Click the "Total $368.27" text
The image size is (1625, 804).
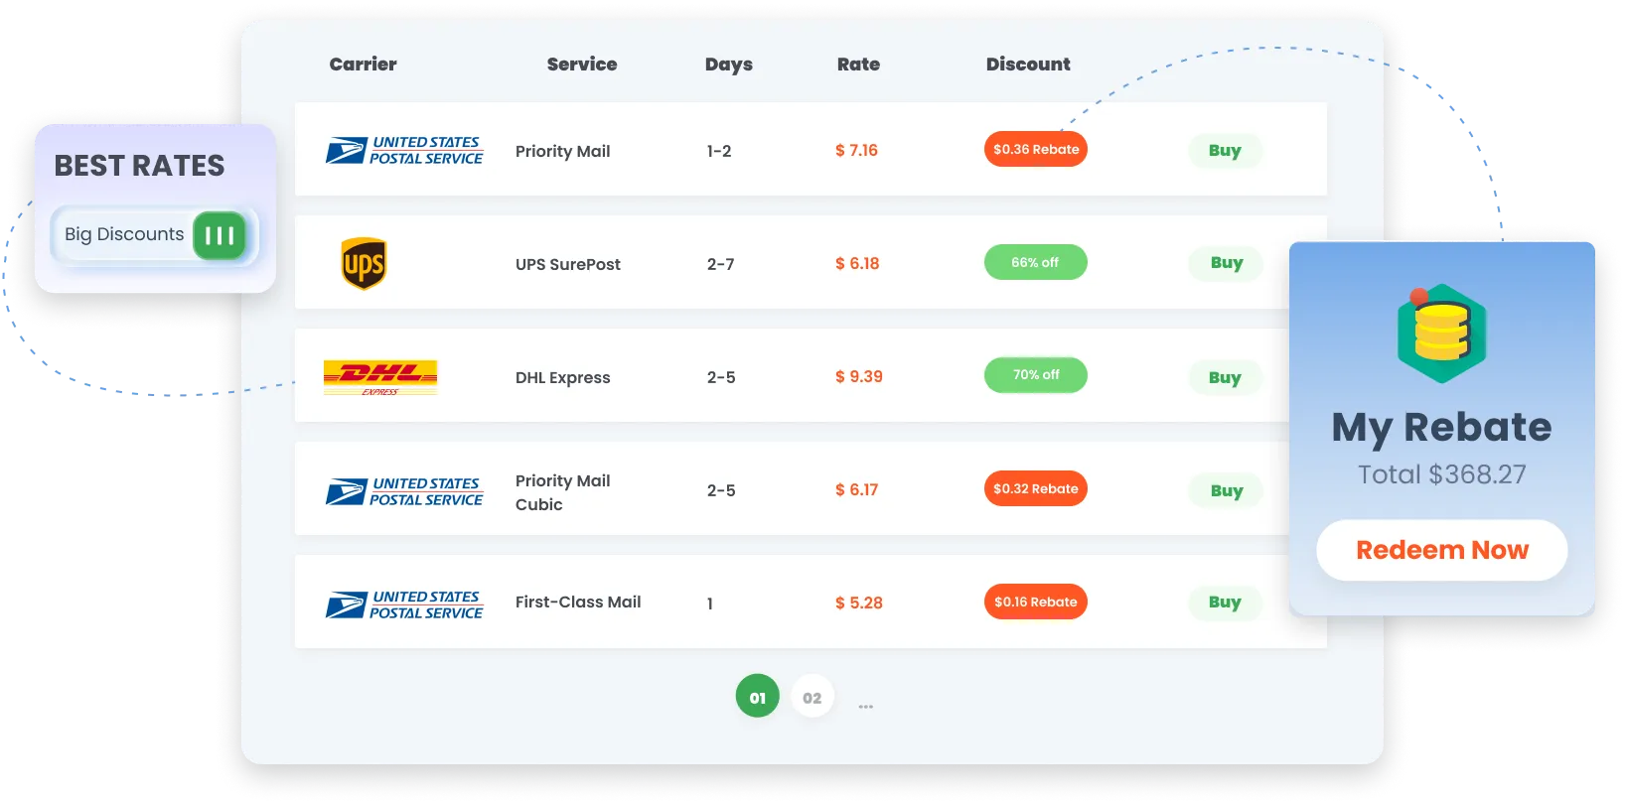pos(1442,474)
